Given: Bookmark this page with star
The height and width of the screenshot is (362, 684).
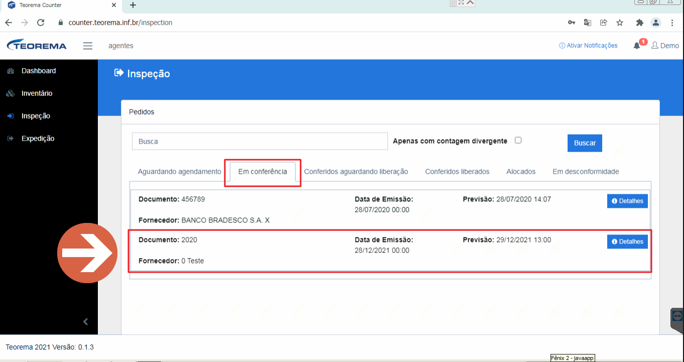Looking at the screenshot, I should (620, 23).
